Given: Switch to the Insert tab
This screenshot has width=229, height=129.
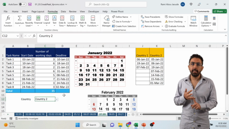Looking at the screenshot, I should [x=25, y=11].
